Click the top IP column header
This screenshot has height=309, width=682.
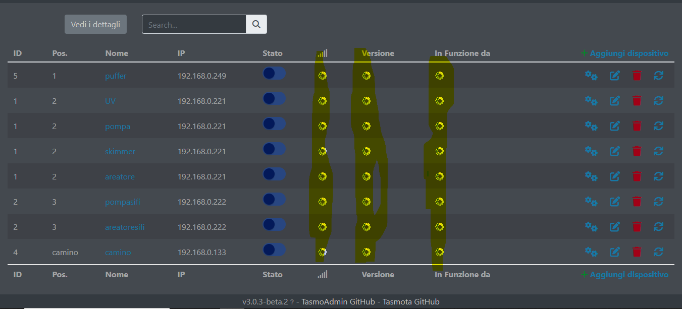[181, 53]
